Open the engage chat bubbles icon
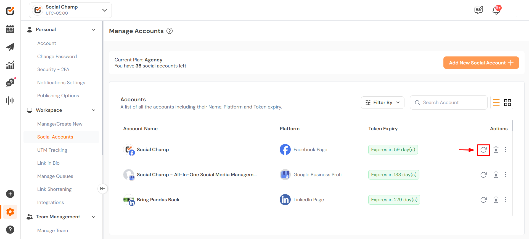 10,82
